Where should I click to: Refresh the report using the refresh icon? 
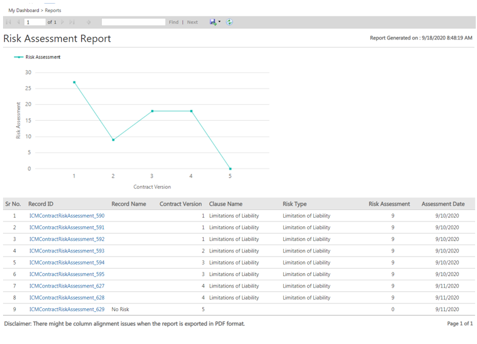[x=230, y=22]
